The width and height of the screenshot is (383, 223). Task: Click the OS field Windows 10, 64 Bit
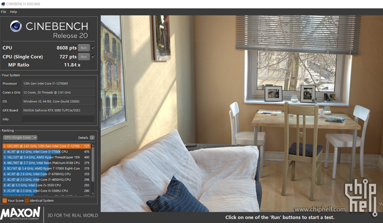pyautogui.click(x=58, y=102)
